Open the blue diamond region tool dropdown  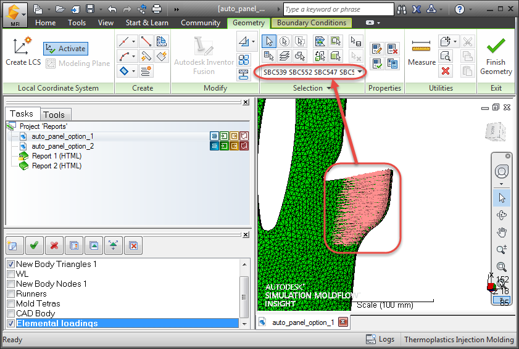point(134,71)
